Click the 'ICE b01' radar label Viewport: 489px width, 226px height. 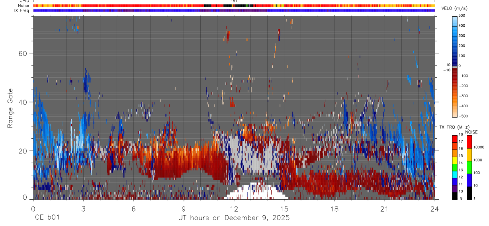(46, 218)
